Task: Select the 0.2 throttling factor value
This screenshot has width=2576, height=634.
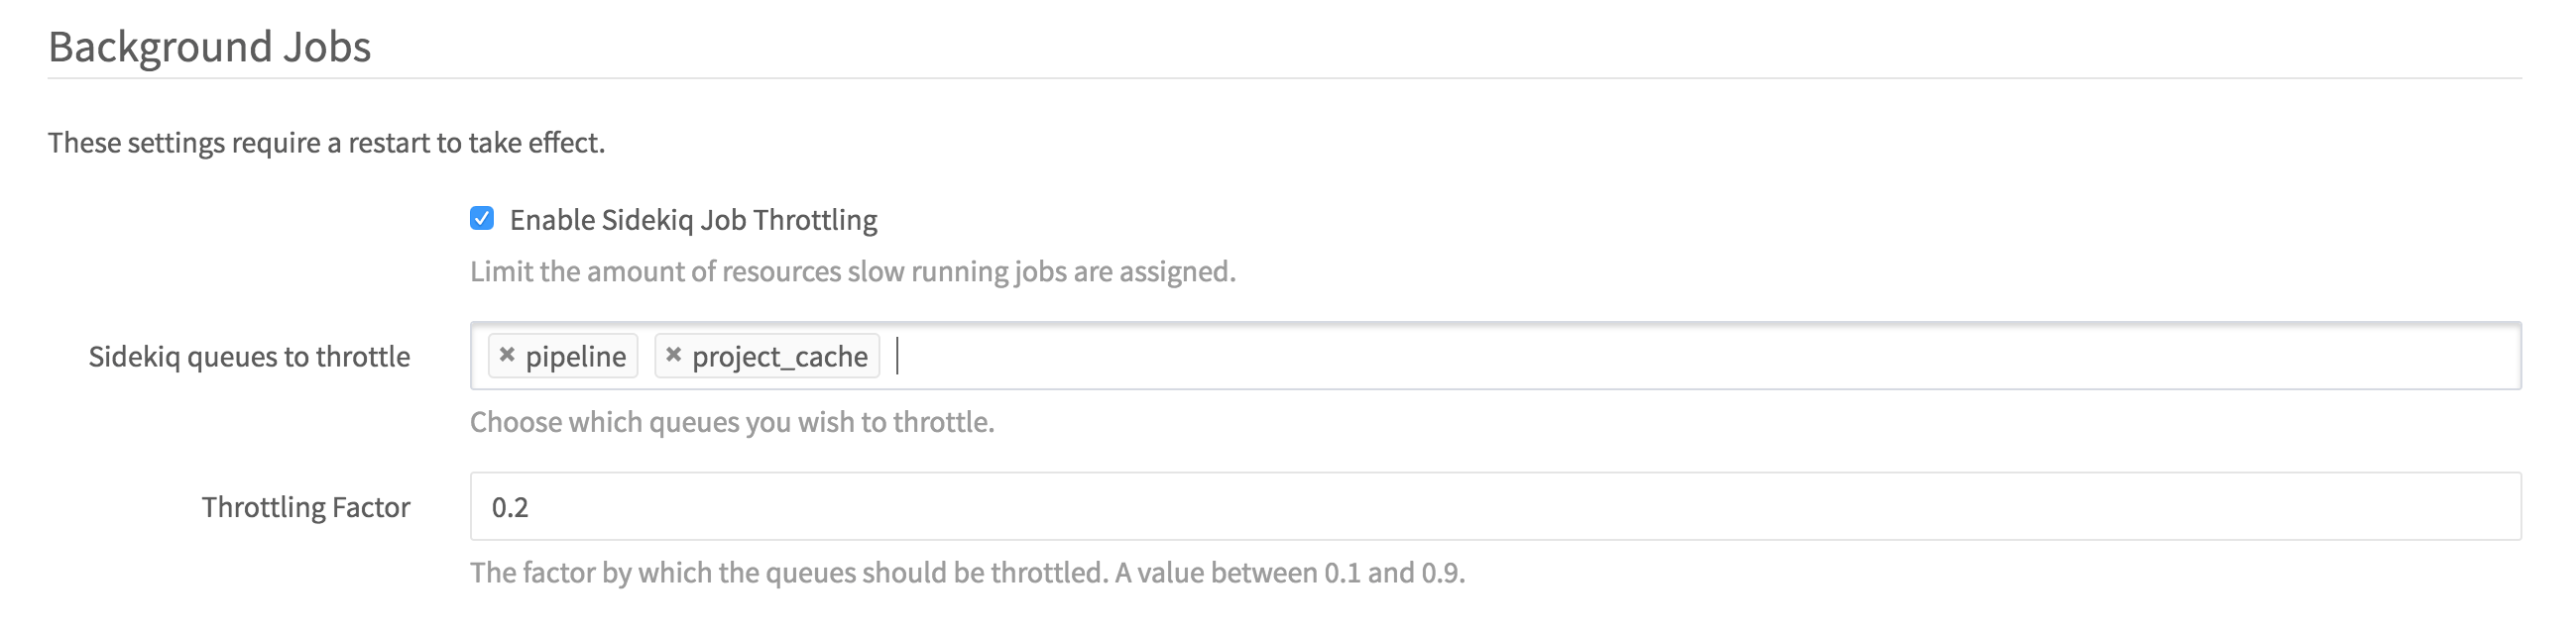Action: point(511,506)
